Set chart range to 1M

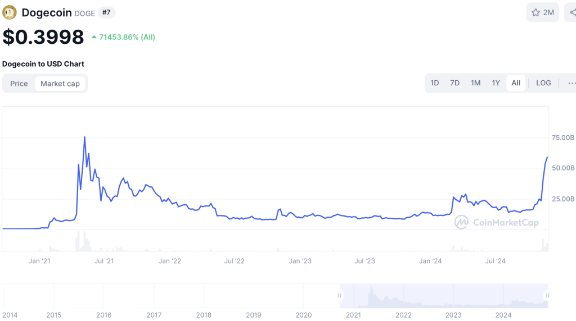pos(475,83)
